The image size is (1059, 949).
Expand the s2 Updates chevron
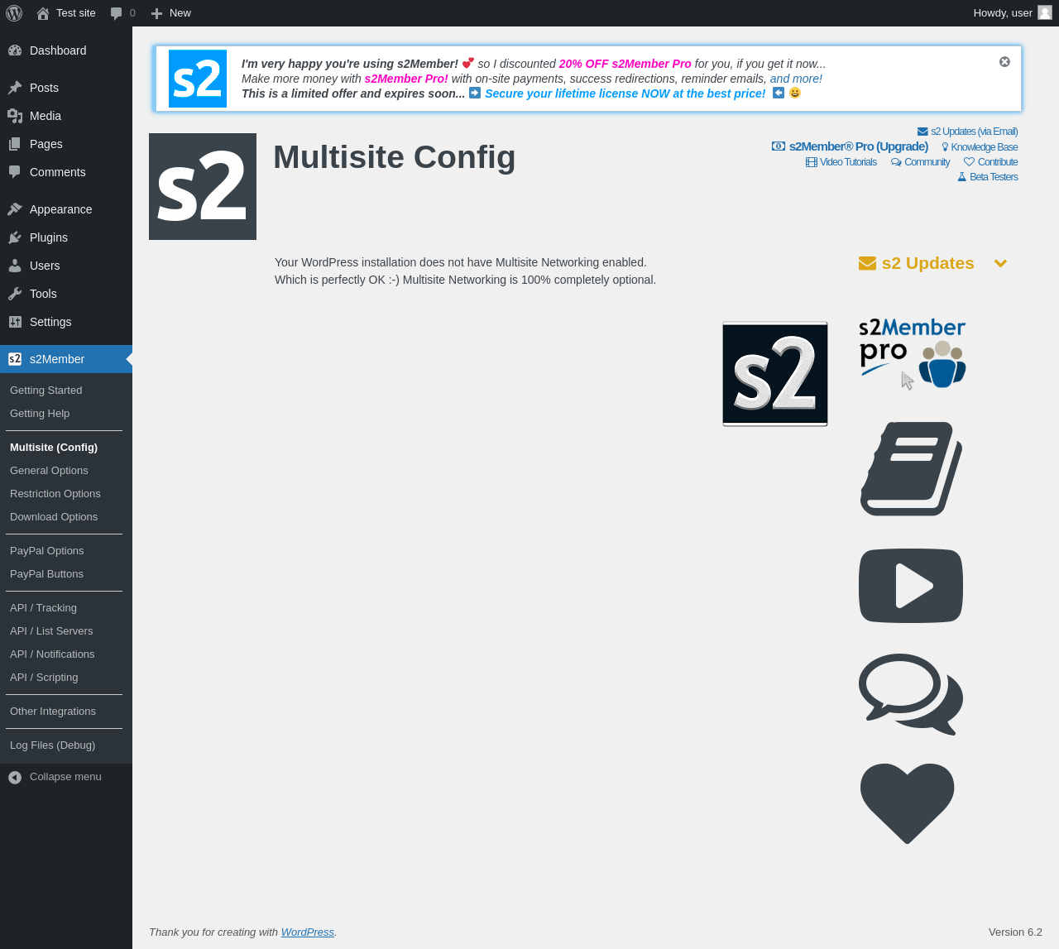(1000, 263)
